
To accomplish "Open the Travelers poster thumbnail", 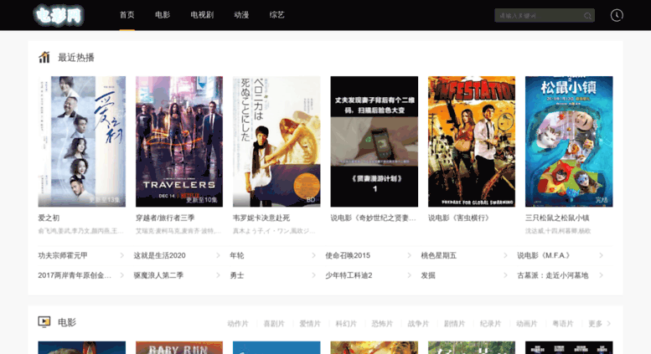I will pos(179,141).
